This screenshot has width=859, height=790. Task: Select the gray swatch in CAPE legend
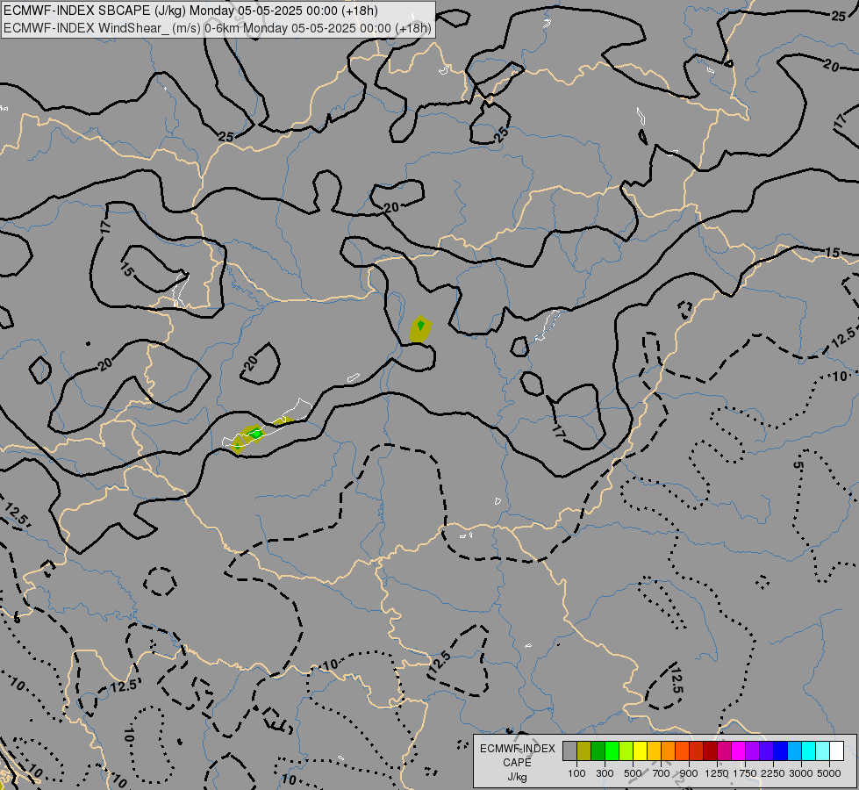pos(569,750)
